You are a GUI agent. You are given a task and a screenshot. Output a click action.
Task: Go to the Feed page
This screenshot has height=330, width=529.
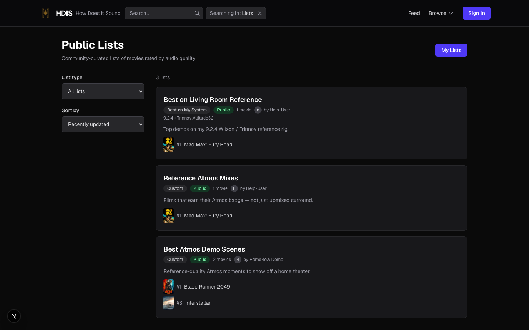[x=414, y=13]
